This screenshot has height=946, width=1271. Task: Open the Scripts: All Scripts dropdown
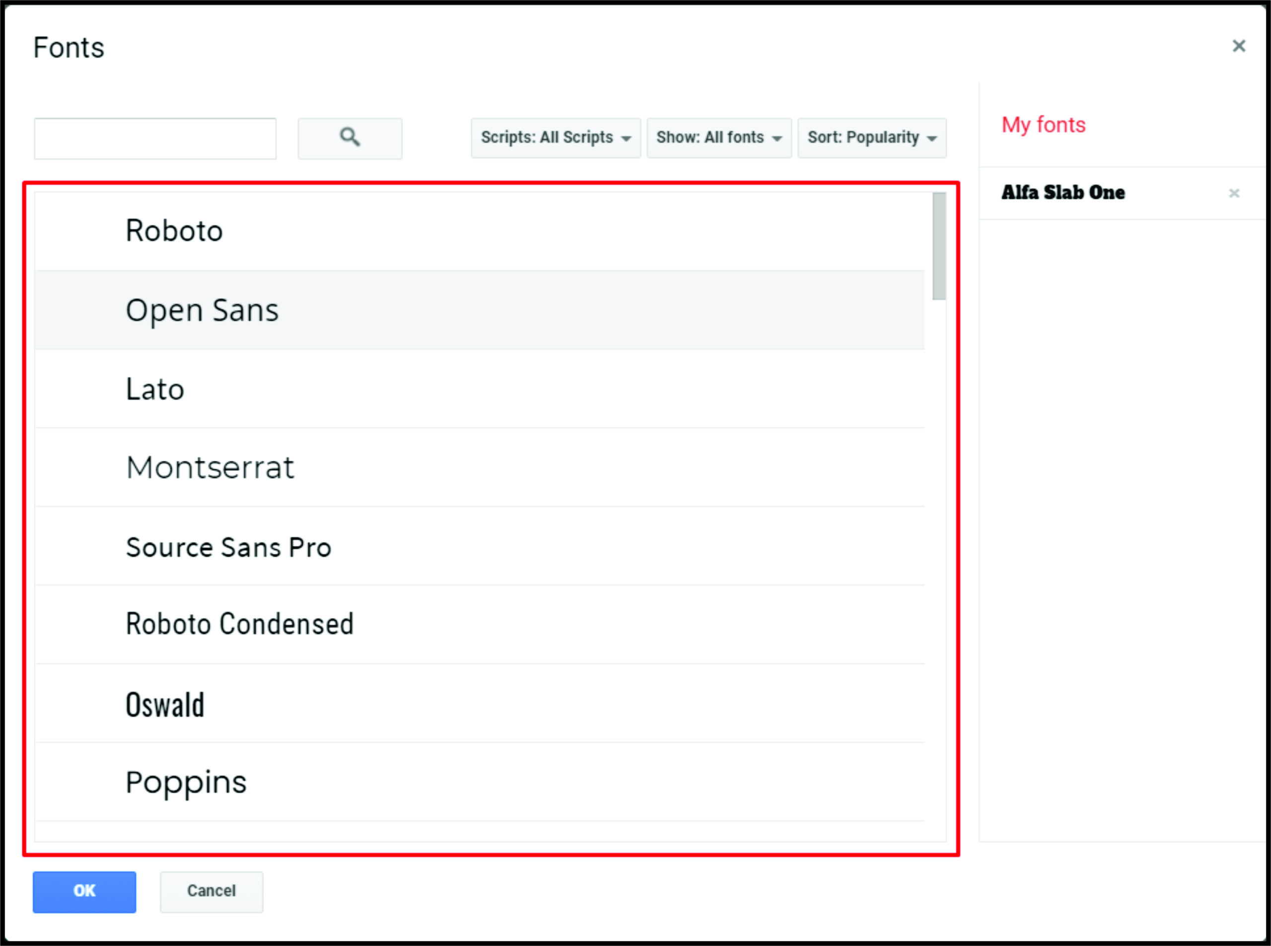(x=555, y=138)
